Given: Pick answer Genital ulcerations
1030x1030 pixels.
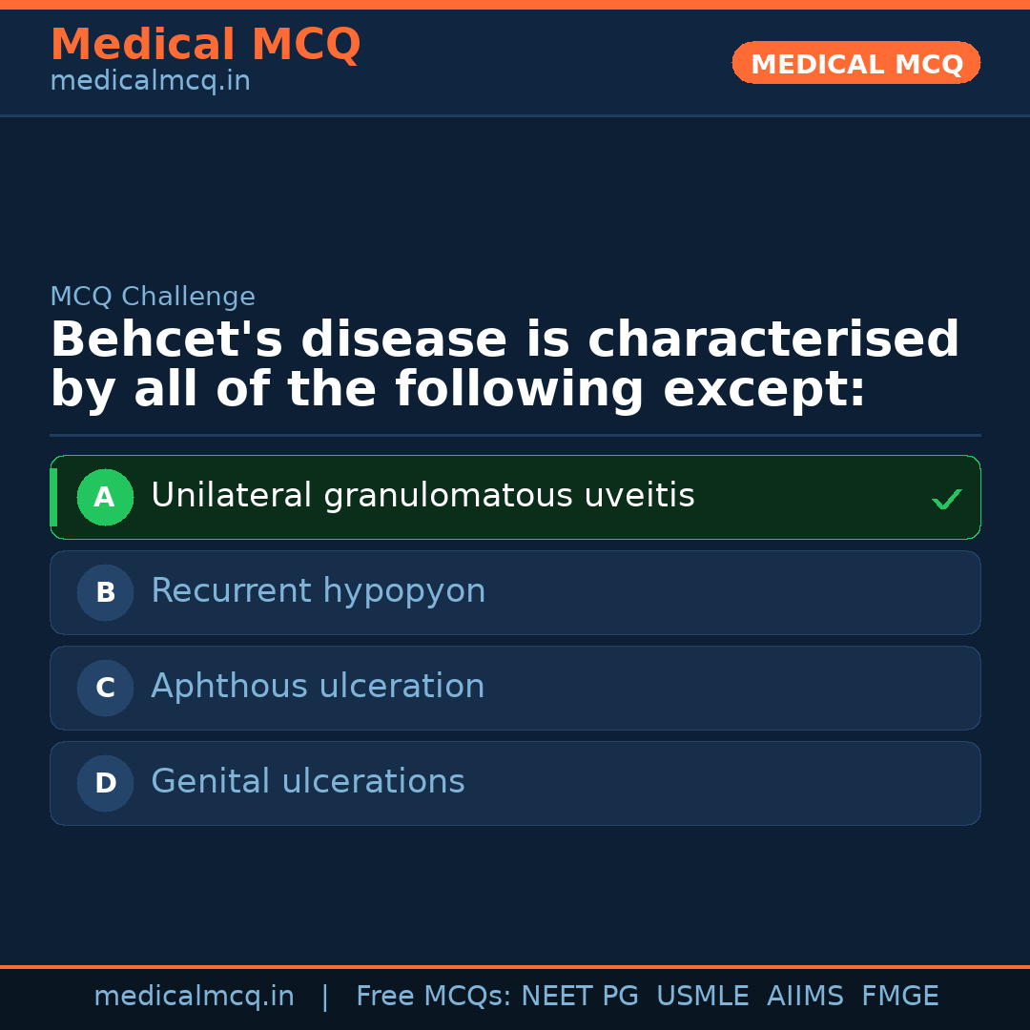Looking at the screenshot, I should [307, 782].
